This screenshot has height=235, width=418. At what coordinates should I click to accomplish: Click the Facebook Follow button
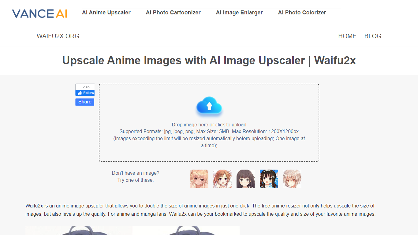85,93
